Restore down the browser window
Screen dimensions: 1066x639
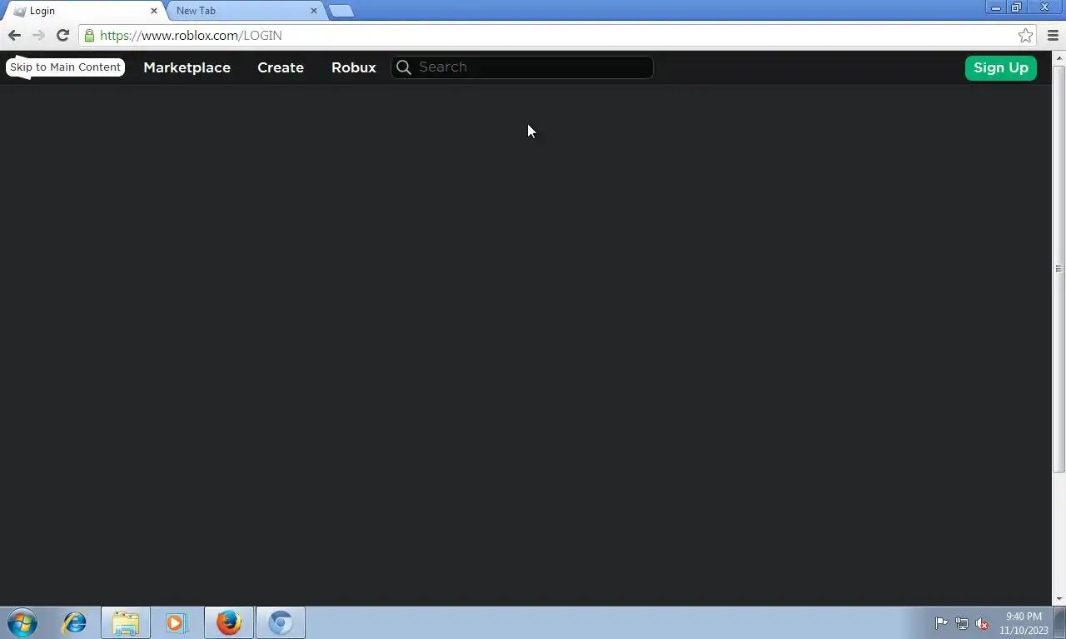click(1017, 7)
